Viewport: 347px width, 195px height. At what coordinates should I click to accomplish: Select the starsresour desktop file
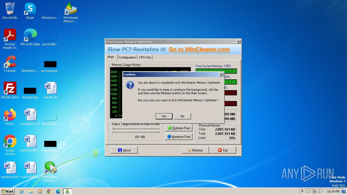coord(50,119)
